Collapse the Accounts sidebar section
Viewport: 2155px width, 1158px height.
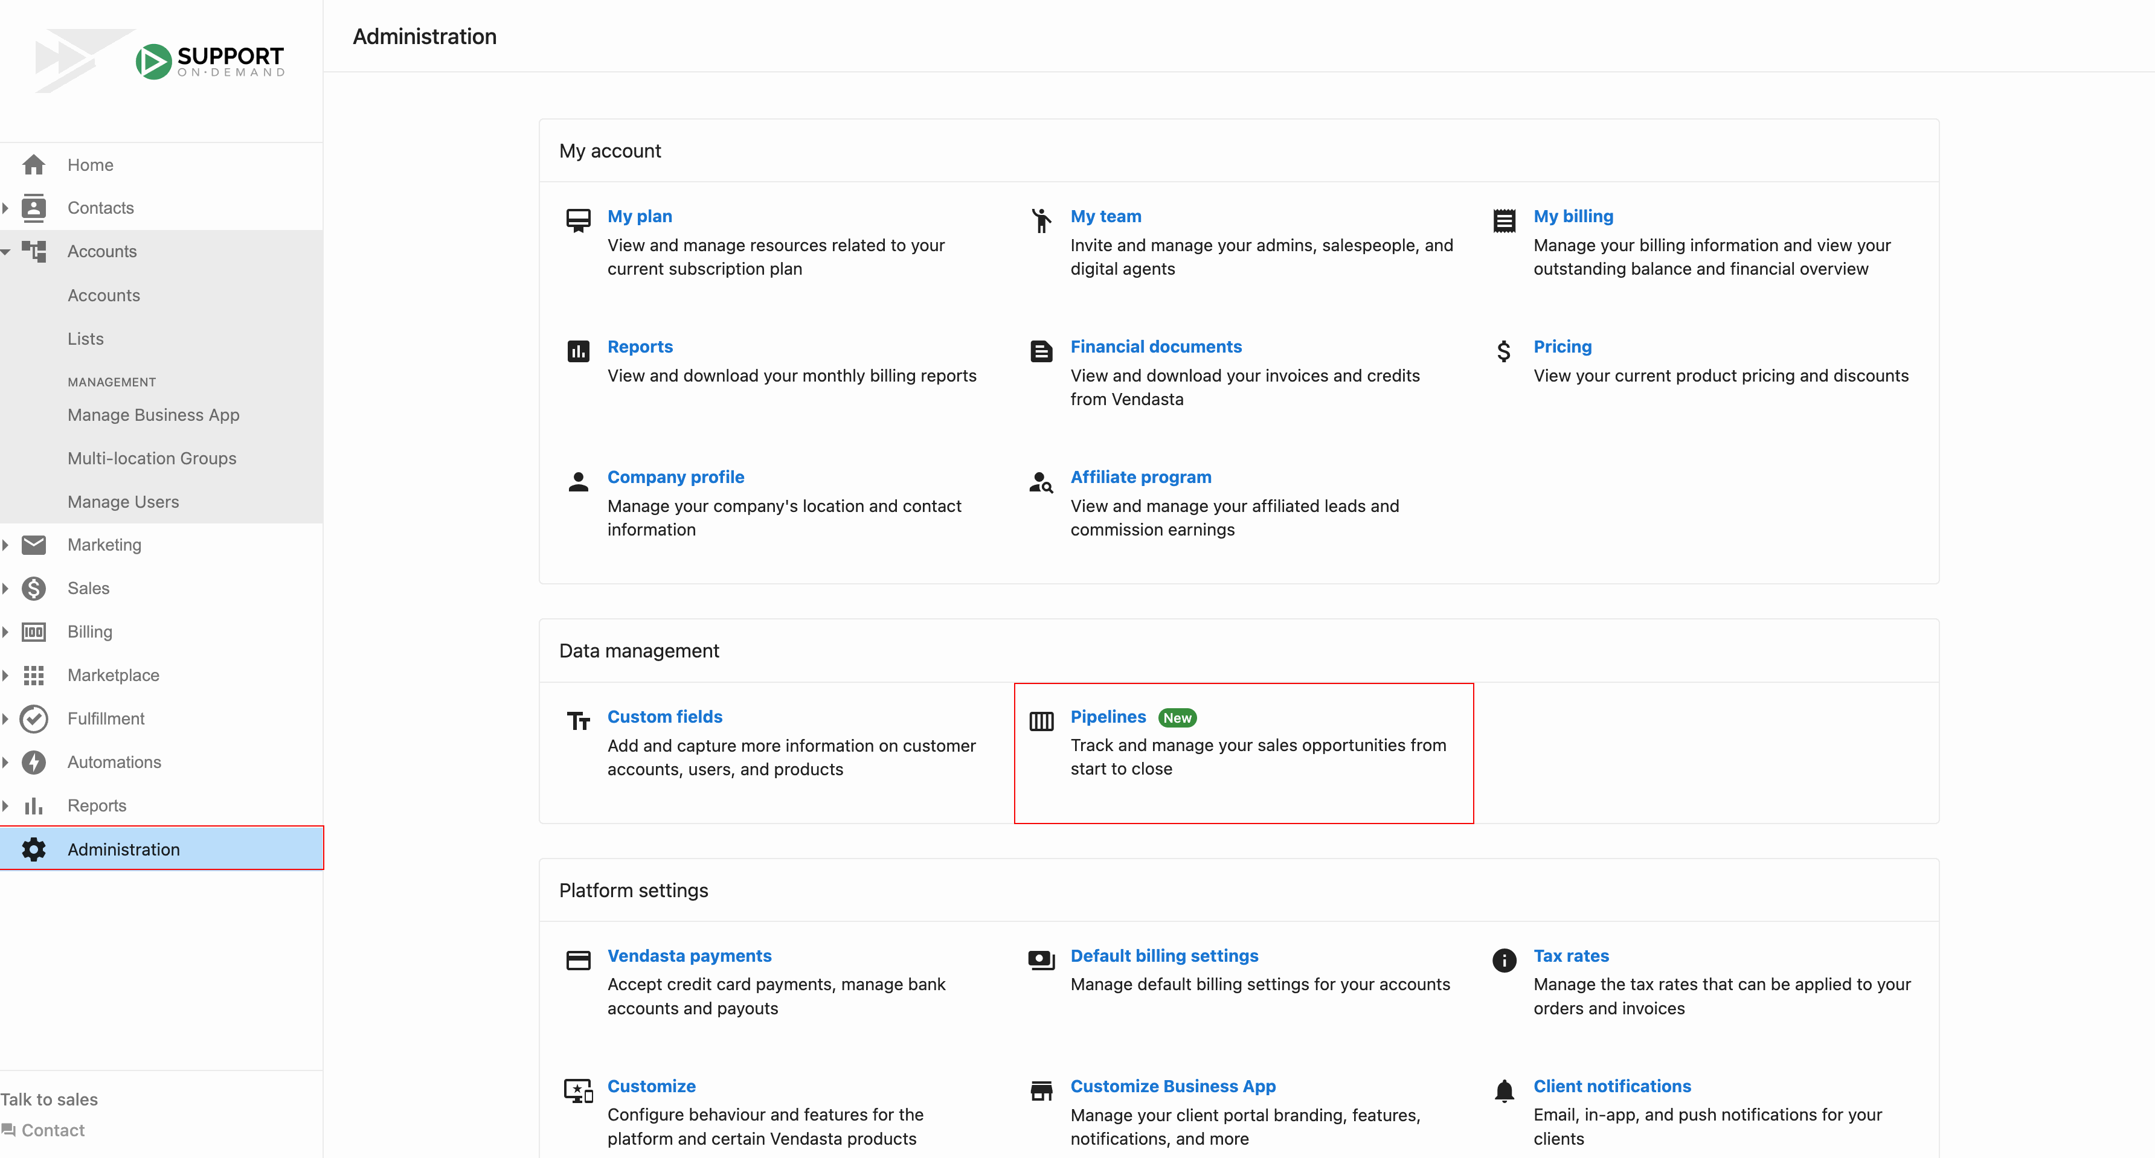click(6, 252)
